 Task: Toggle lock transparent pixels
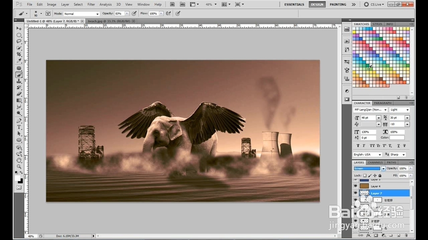pos(365,176)
